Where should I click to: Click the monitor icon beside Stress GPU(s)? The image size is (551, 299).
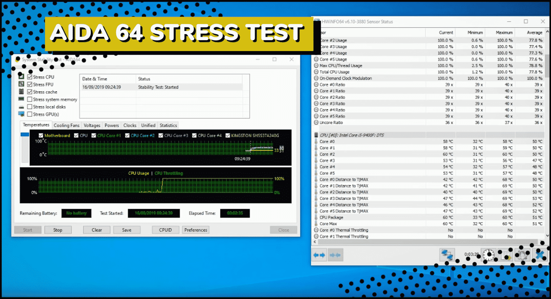tap(21, 114)
